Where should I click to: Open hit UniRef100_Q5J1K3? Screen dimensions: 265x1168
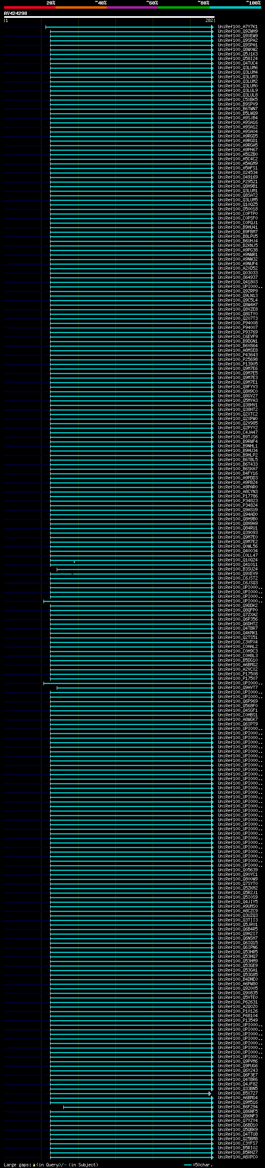[x=237, y=54]
